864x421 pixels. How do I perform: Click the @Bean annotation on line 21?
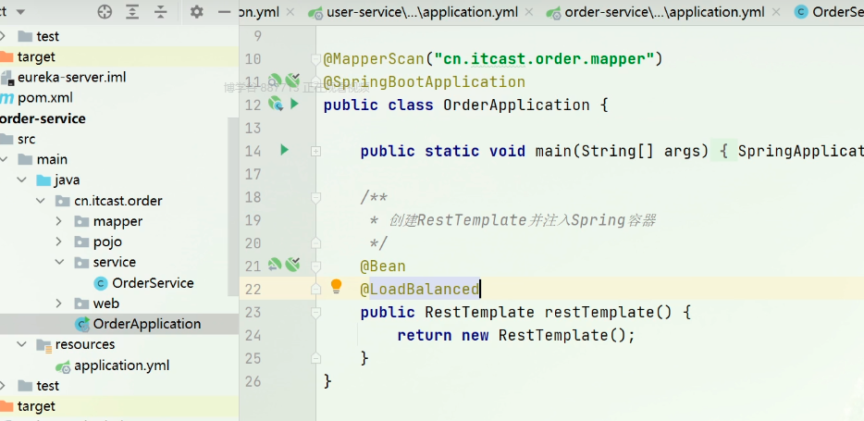[x=383, y=266]
